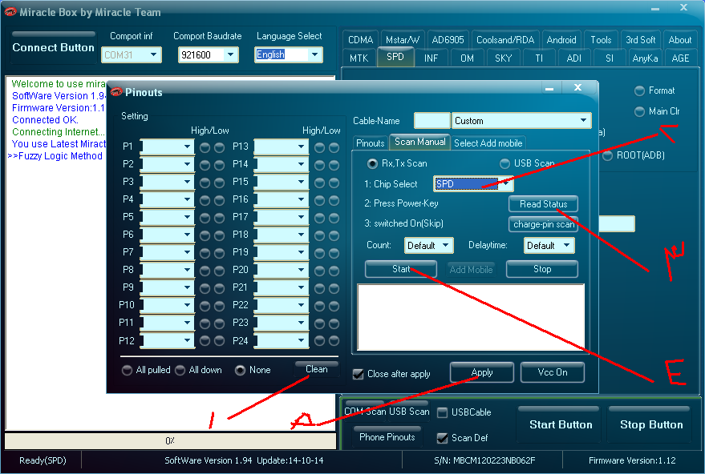The image size is (705, 474).
Task: Click the Vcc On button
Action: (x=552, y=372)
